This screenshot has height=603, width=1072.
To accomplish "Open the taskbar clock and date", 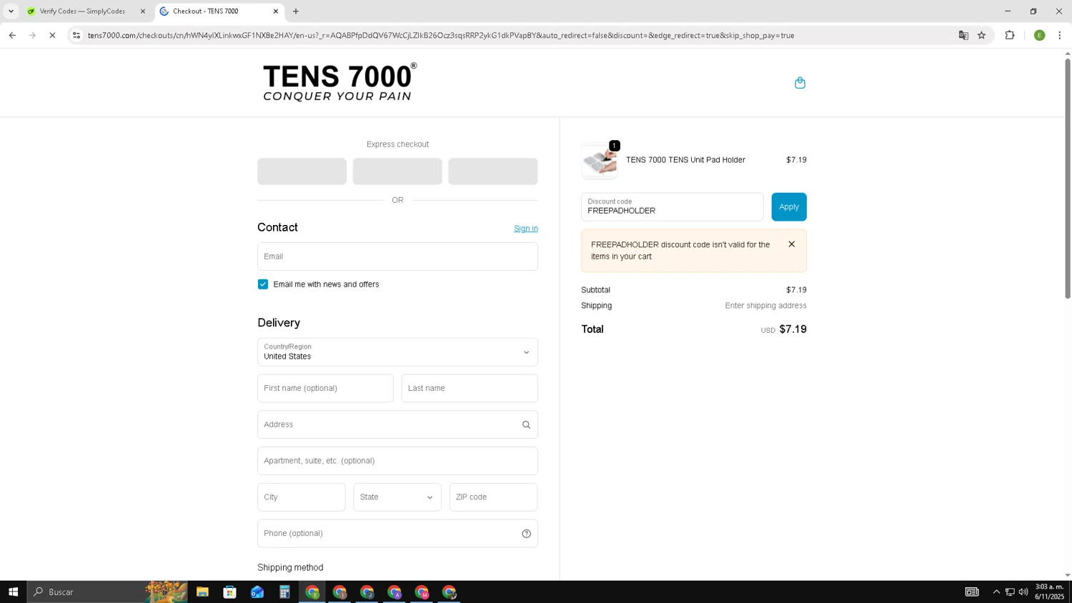I will [x=1049, y=592].
